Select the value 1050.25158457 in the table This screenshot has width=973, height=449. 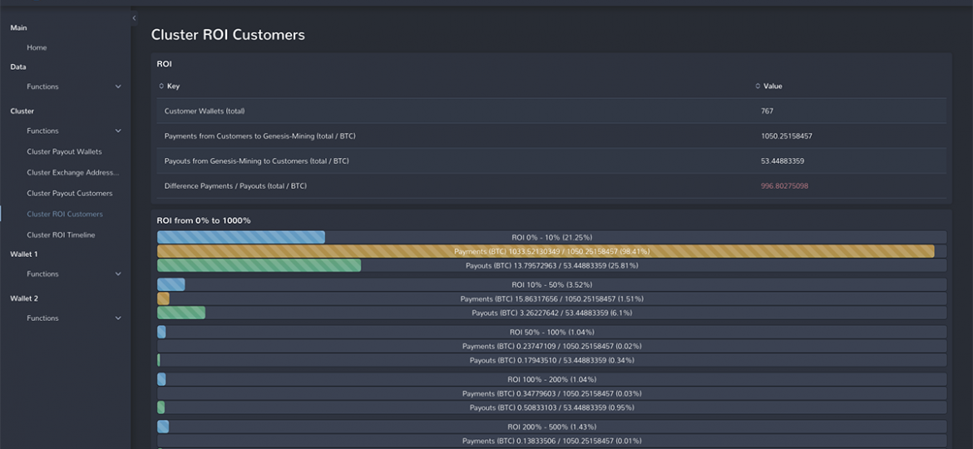tap(786, 136)
